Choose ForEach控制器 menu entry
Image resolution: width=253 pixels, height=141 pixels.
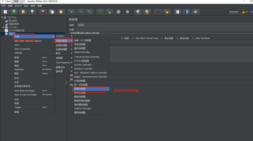(91, 61)
